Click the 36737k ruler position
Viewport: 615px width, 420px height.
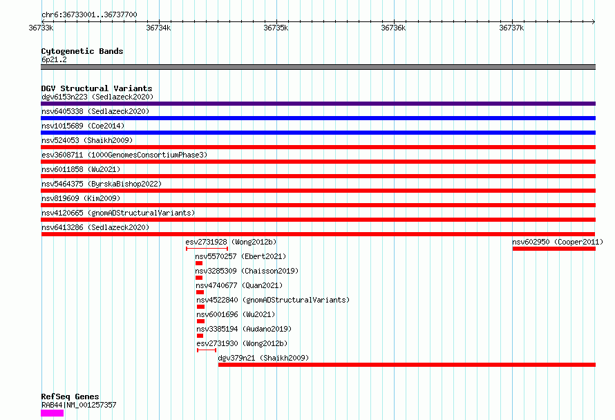click(x=511, y=28)
